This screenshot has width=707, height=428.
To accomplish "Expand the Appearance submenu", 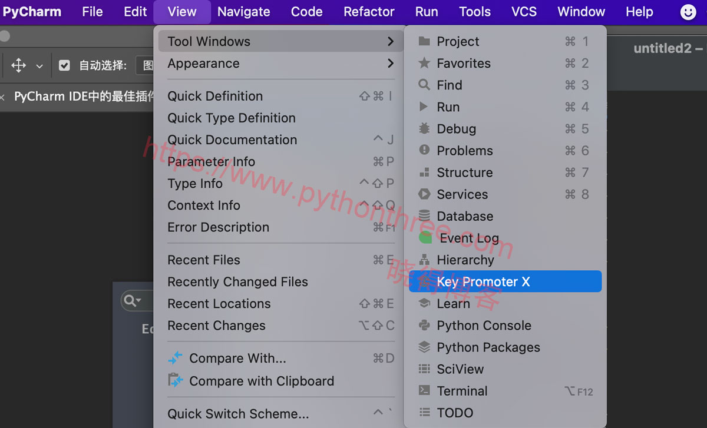I will tap(203, 64).
